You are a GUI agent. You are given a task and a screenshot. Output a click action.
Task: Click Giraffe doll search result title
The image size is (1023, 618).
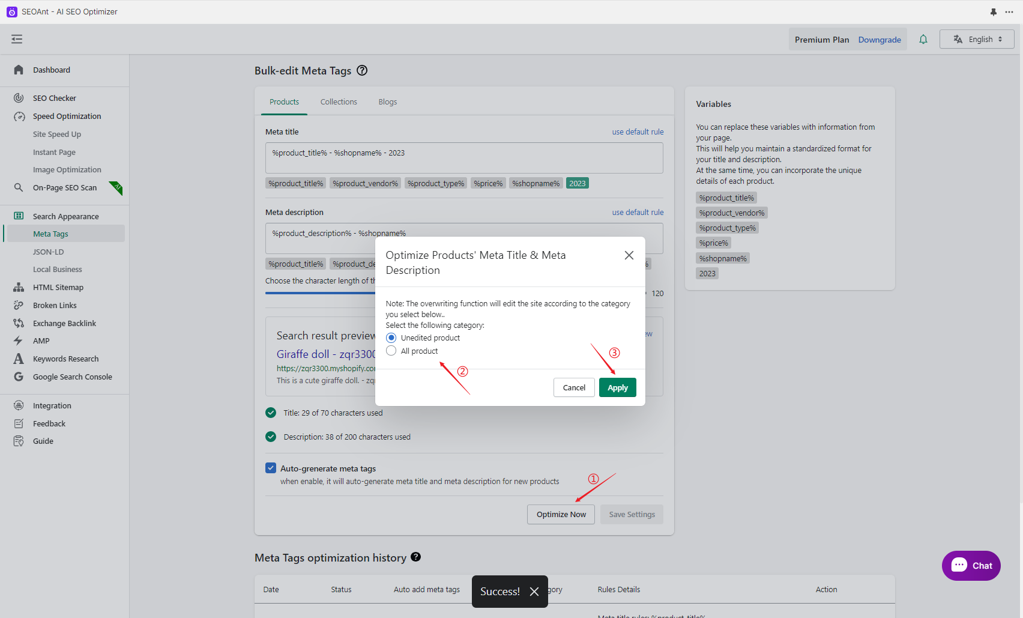point(326,354)
